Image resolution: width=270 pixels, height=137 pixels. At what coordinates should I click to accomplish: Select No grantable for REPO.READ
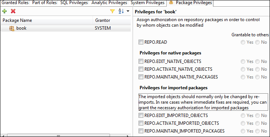click(257, 42)
